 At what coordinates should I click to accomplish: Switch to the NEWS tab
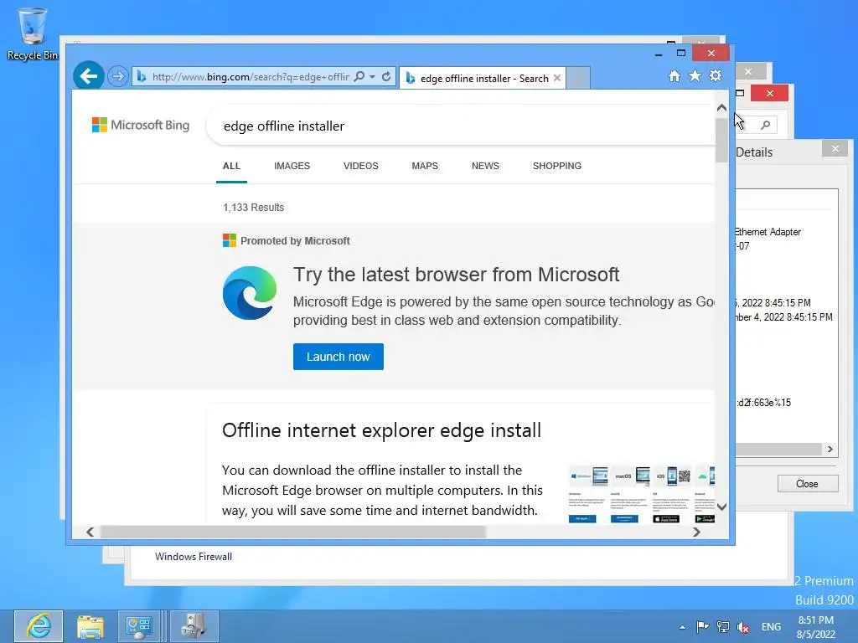[x=485, y=166]
